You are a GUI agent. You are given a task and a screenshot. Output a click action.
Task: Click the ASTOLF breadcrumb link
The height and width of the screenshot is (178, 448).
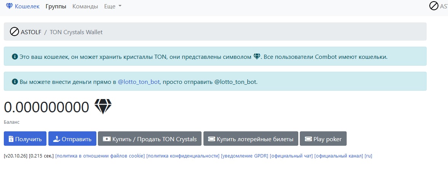[x=31, y=32]
